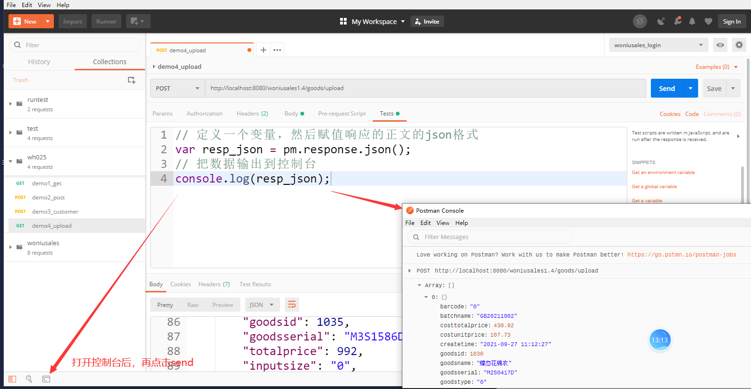This screenshot has height=389, width=751.
Task: Open the Save dropdown arrow
Action: 733,88
